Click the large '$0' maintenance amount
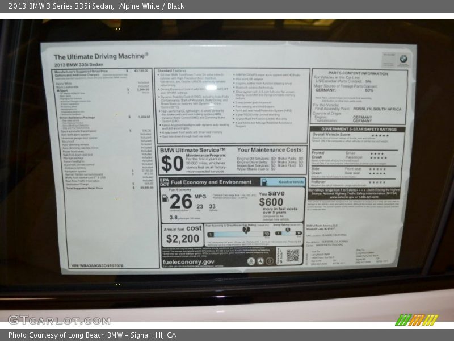 tap(172, 164)
